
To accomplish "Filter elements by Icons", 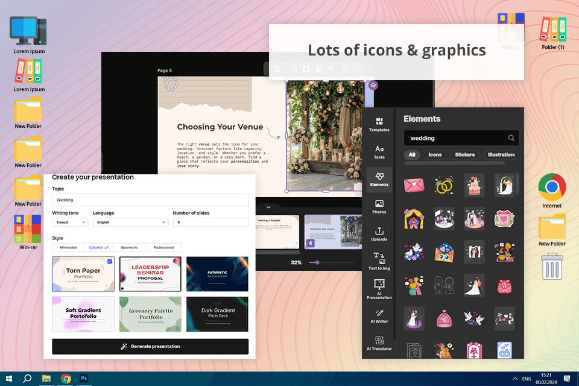I will (x=435, y=155).
